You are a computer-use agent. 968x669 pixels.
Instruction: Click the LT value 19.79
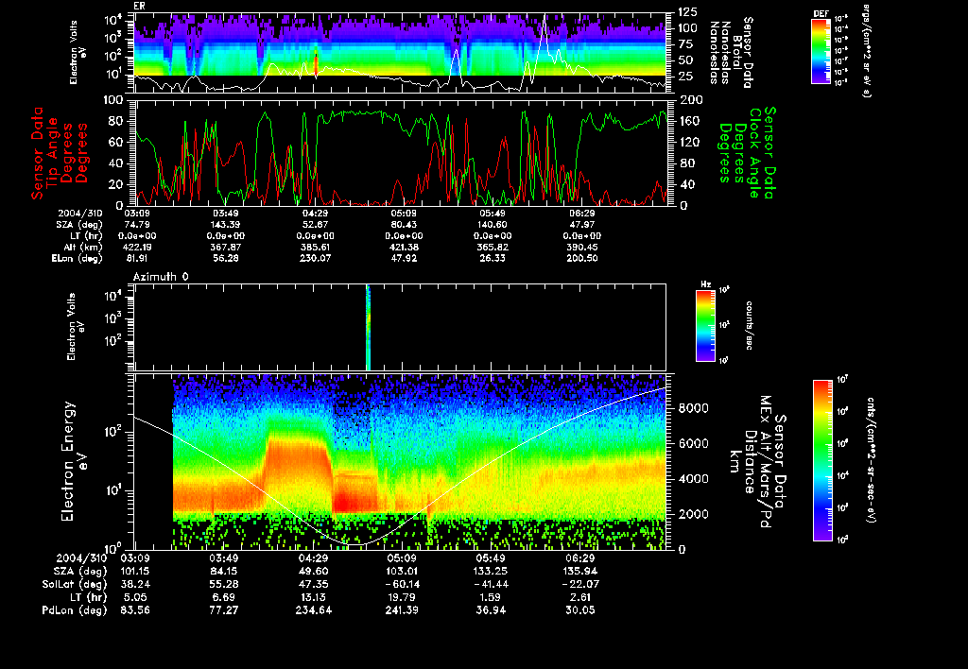point(402,597)
